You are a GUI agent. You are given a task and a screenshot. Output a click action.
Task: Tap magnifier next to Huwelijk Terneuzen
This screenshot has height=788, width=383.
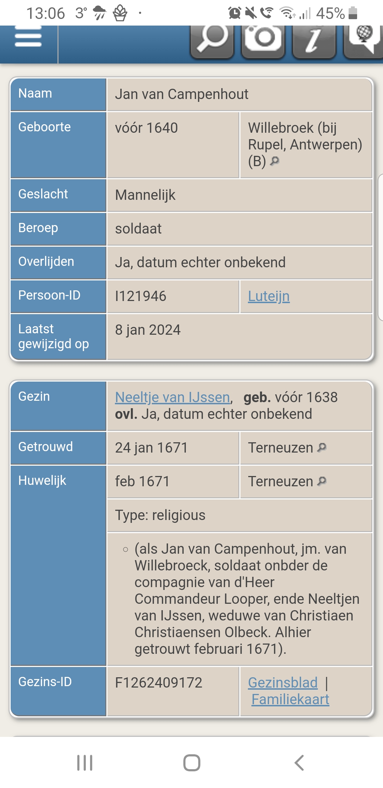[322, 481]
